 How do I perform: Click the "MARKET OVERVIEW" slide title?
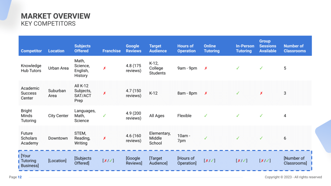pos(56,16)
